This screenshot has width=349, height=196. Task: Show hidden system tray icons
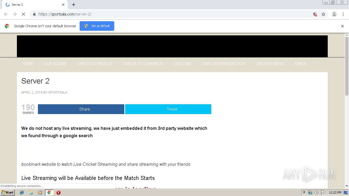304,192
